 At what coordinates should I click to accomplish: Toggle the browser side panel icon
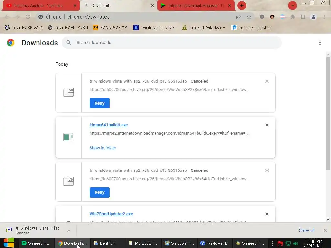click(303, 17)
